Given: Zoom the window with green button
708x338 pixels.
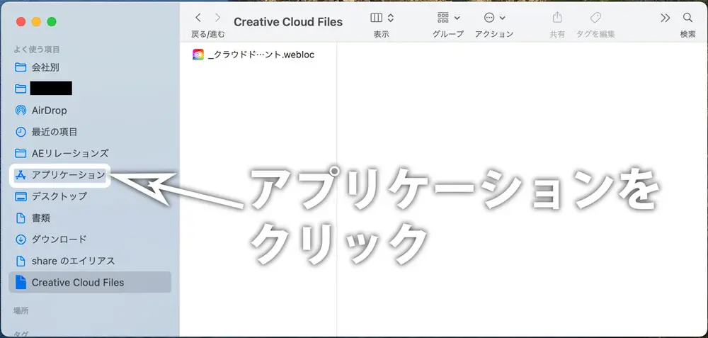Looking at the screenshot, I should (x=52, y=22).
